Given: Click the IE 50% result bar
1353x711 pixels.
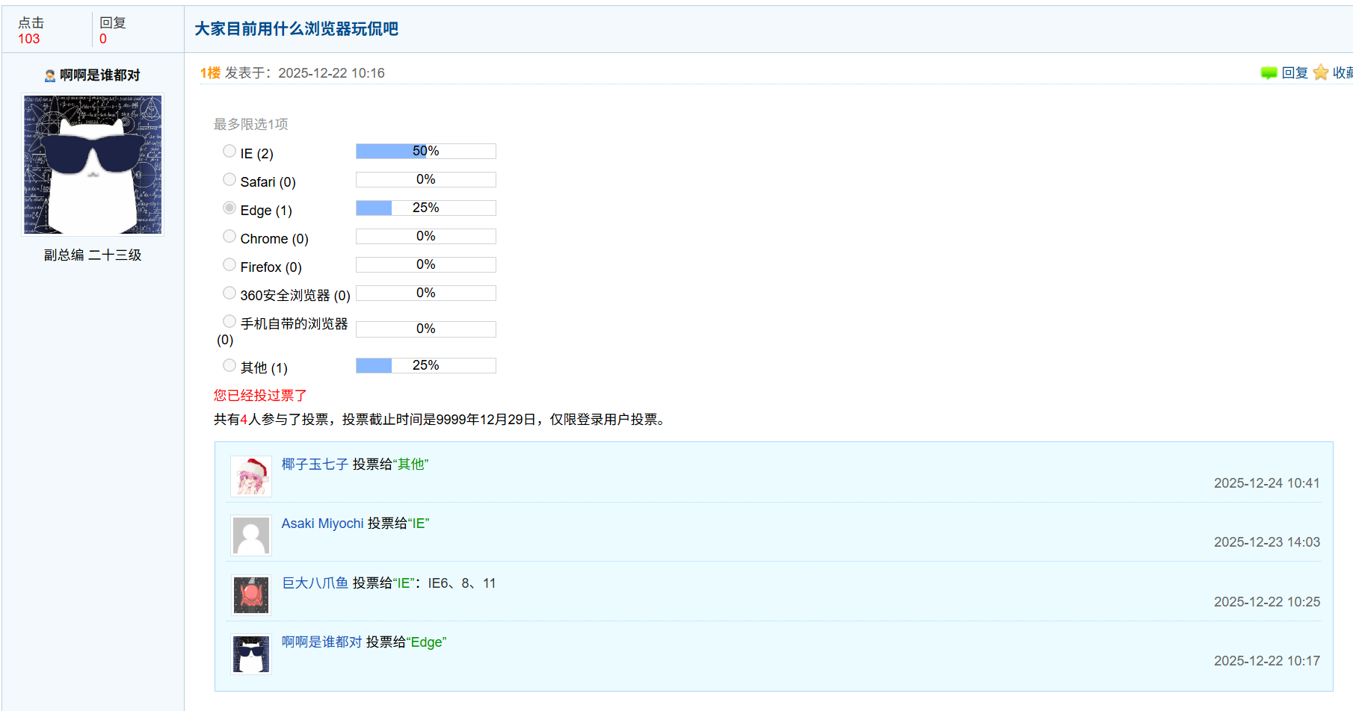Looking at the screenshot, I should (x=425, y=152).
